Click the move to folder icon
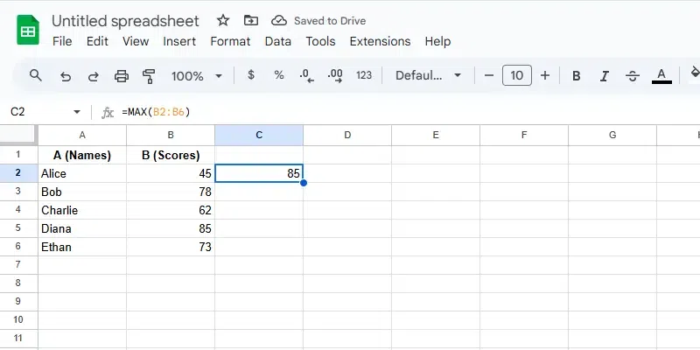This screenshot has height=350, width=700. click(251, 20)
